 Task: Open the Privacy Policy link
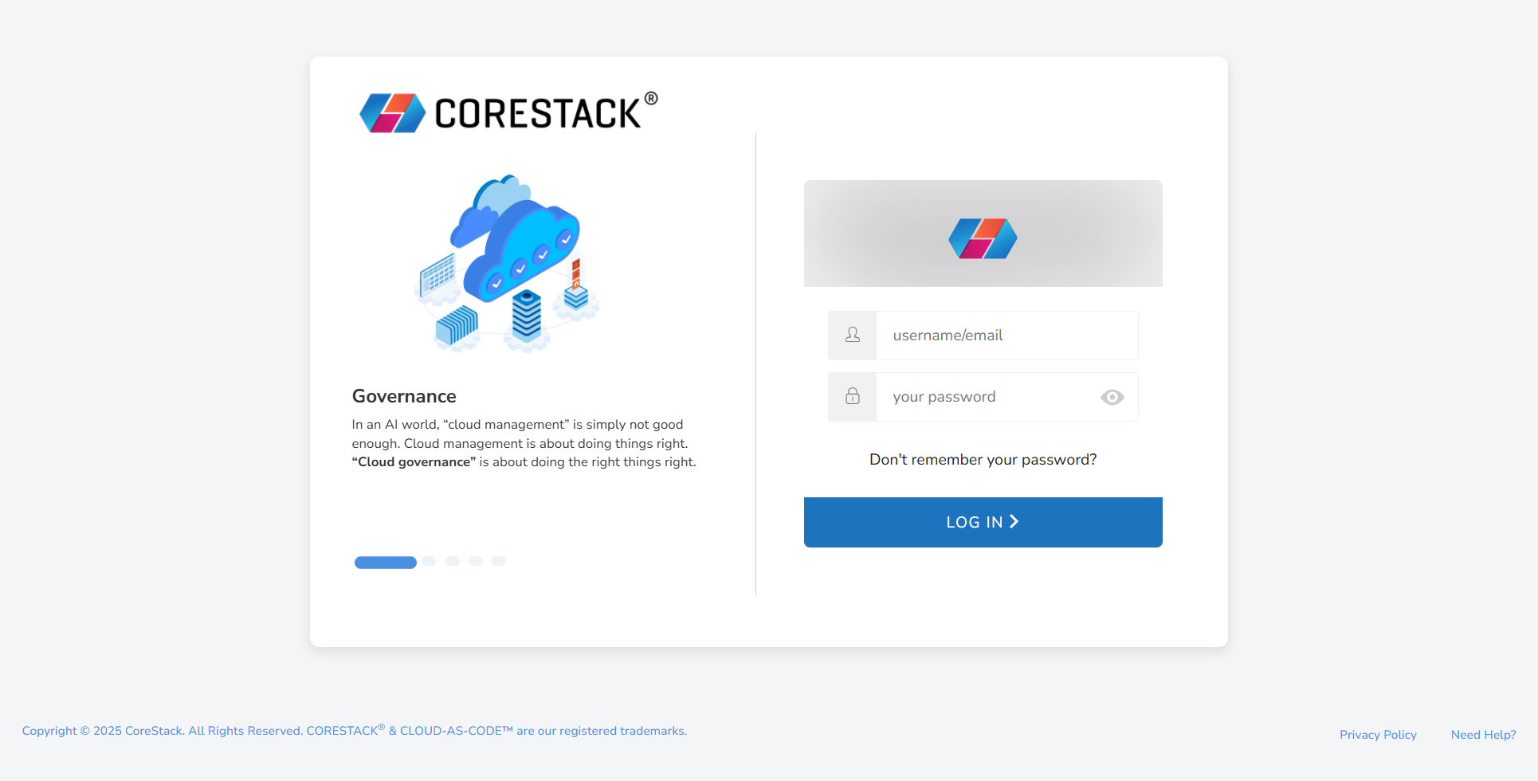(x=1377, y=735)
